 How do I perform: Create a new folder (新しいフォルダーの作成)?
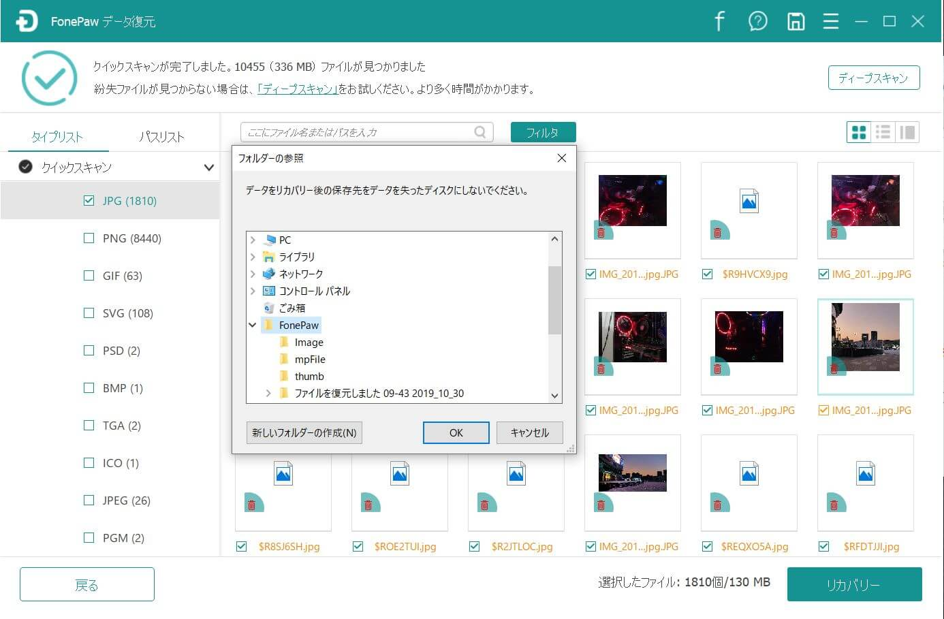click(304, 432)
